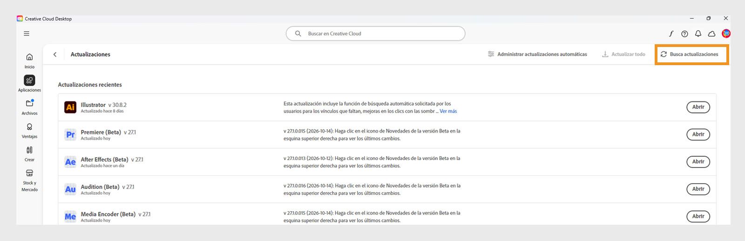Open Illustrator with Abrir button

pos(698,107)
